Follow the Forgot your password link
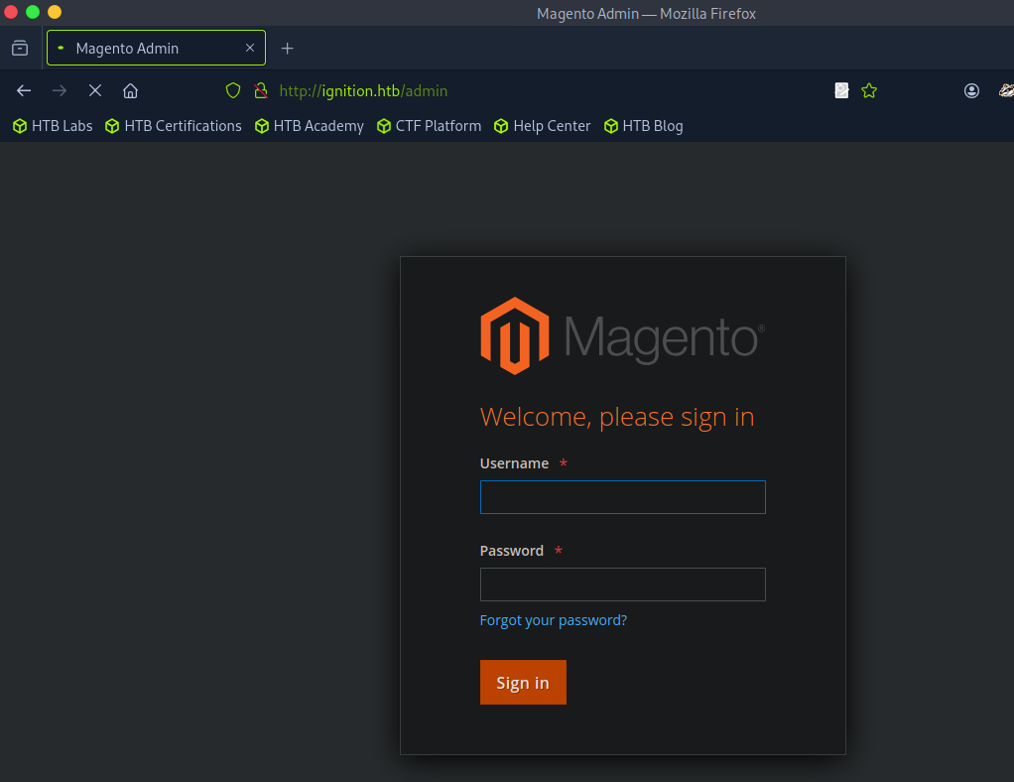1014x782 pixels. [x=553, y=620]
